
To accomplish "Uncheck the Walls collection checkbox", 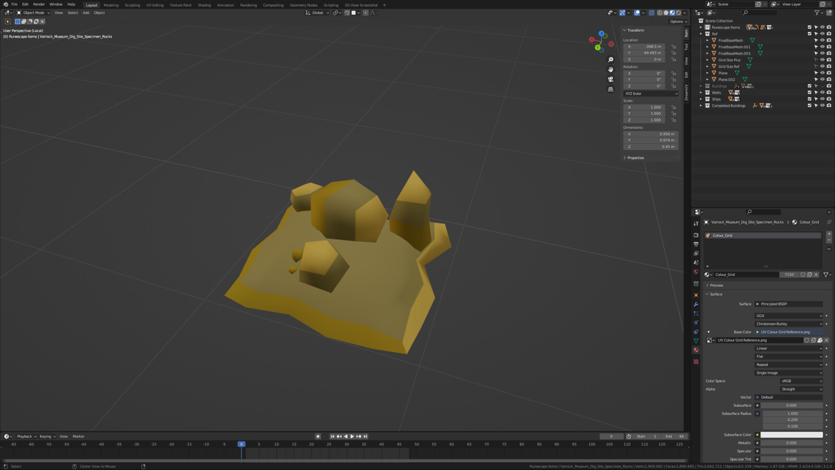I will [809, 92].
